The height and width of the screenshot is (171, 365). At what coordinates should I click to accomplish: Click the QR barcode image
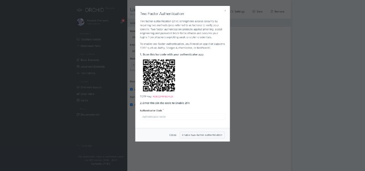(x=159, y=75)
